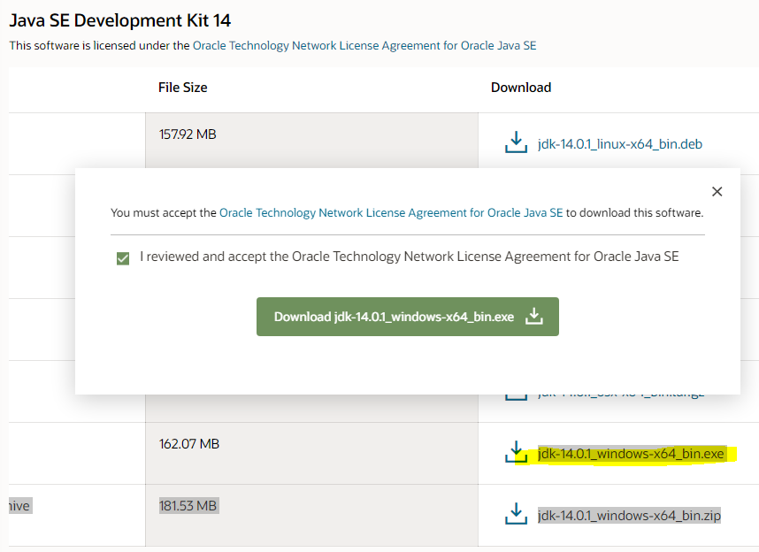Click the 'I reviewed and accept' label text

click(409, 257)
